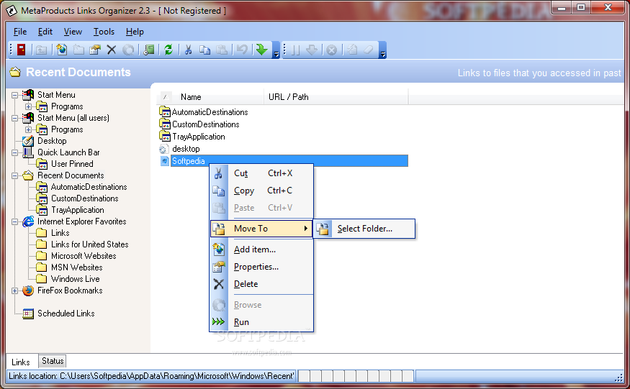This screenshot has width=630, height=389.
Task: Click the Add item globe toolbar icon
Action: coord(61,50)
